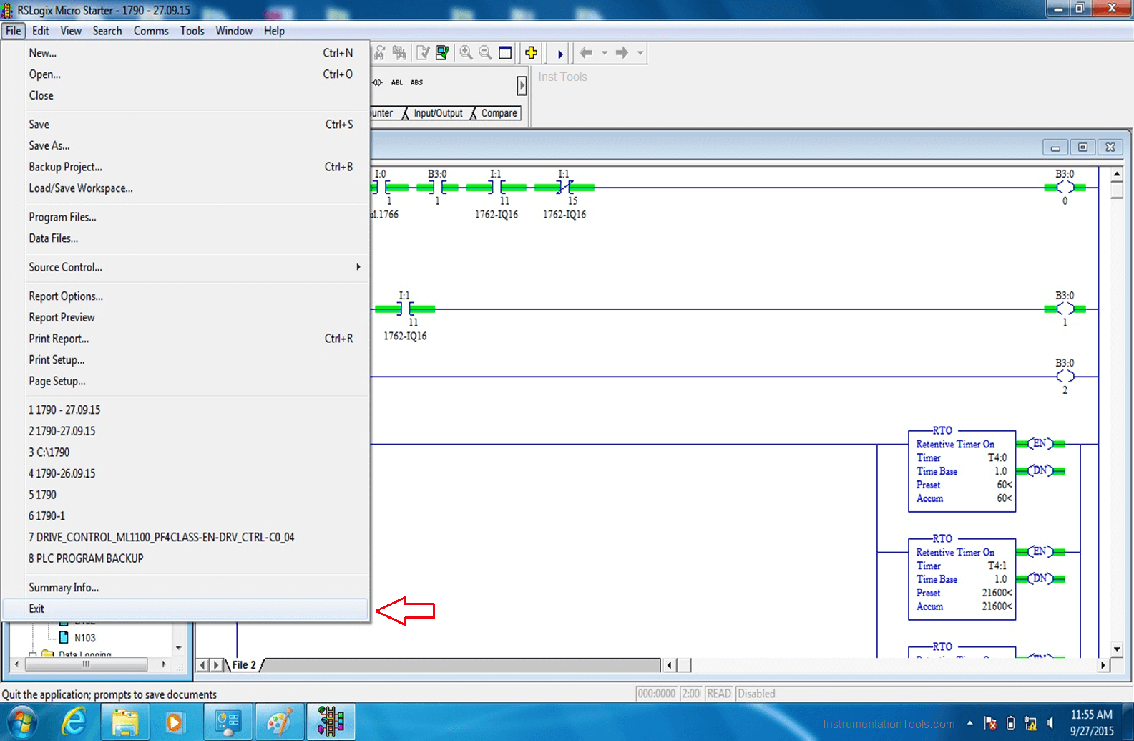The width and height of the screenshot is (1134, 741).
Task: Open the N103 data file icon
Action: [64, 637]
